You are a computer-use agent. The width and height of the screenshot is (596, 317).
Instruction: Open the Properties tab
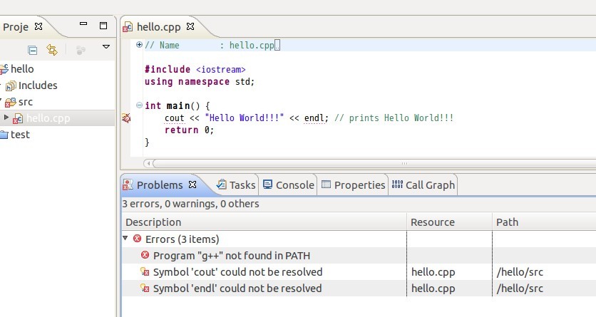[x=353, y=185]
